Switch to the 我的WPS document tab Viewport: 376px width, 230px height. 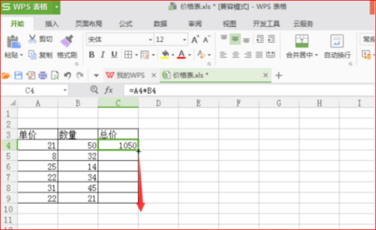[131, 76]
